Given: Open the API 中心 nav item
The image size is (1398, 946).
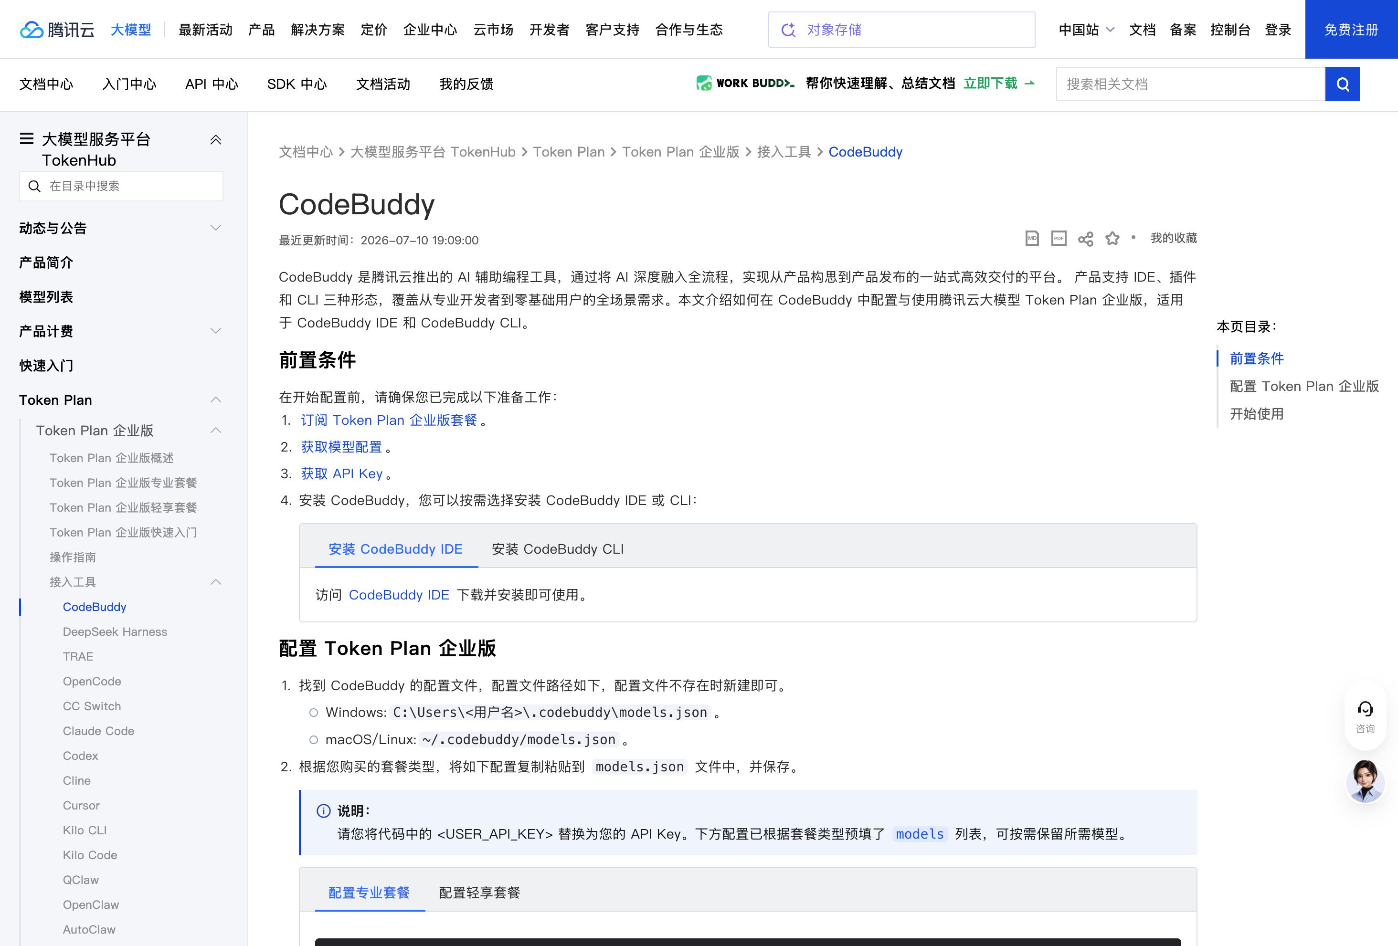Looking at the screenshot, I should click(x=212, y=84).
